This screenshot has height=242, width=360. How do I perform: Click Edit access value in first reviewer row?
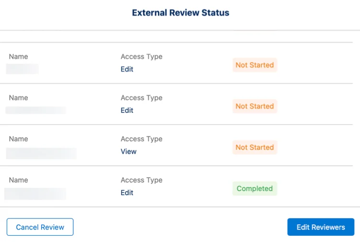point(127,69)
